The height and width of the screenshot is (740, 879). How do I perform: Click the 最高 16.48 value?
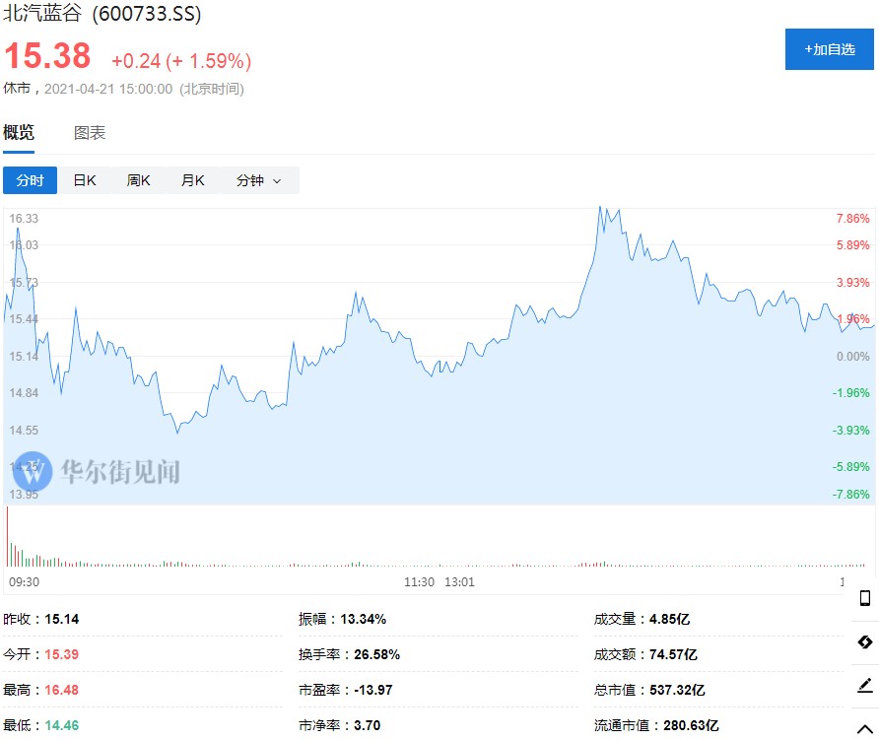click(x=62, y=690)
